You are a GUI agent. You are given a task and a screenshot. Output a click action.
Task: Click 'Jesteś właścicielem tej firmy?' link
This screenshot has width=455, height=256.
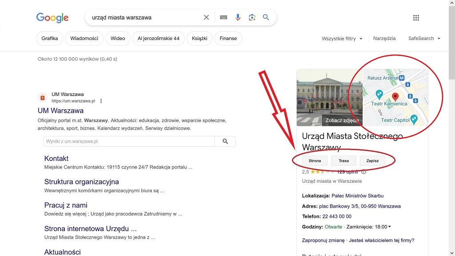tap(382, 240)
